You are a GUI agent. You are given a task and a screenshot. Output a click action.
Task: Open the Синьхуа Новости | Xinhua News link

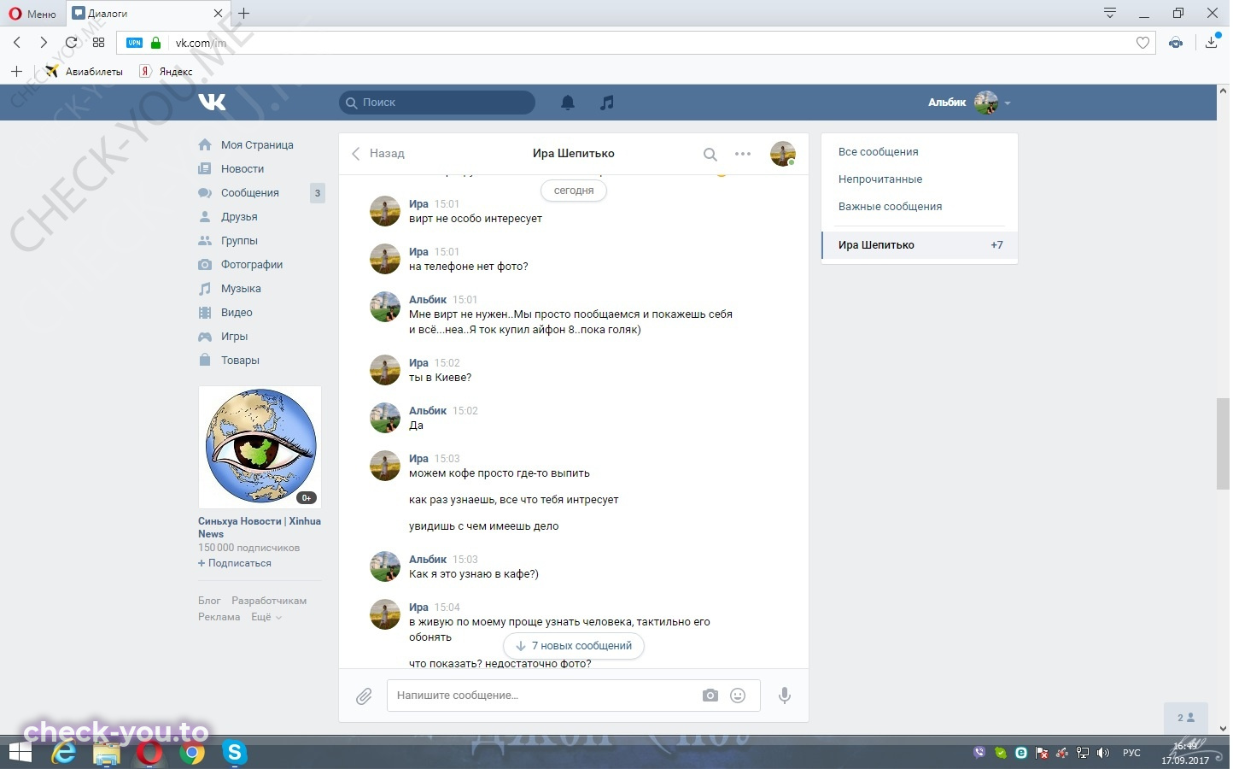coord(260,527)
